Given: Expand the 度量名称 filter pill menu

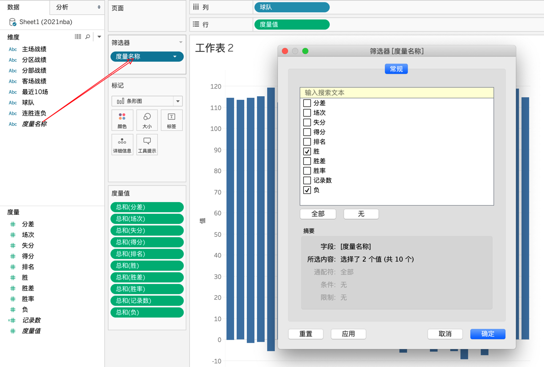Looking at the screenshot, I should pos(175,57).
